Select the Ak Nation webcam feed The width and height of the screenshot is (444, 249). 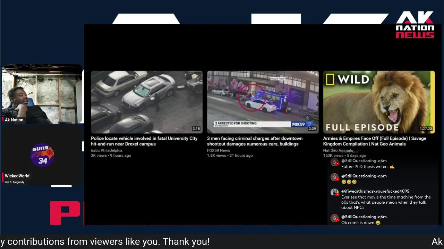point(42,94)
